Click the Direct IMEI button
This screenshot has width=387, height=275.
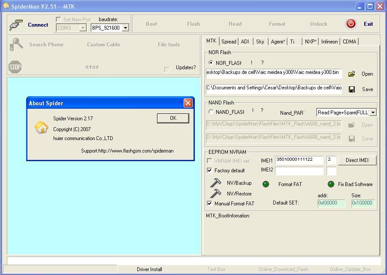357,160
